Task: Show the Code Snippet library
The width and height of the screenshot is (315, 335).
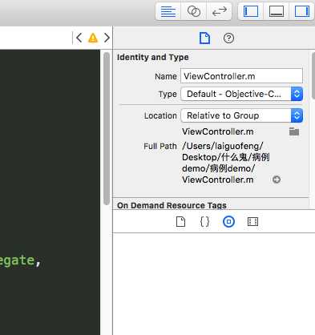Action: (204, 221)
